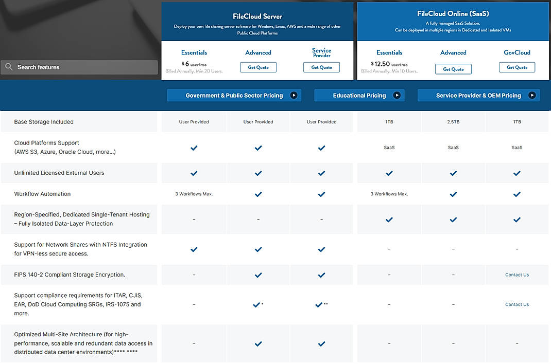
Task: Click Contact Us link in ITAR compliance row
Action: (517, 305)
